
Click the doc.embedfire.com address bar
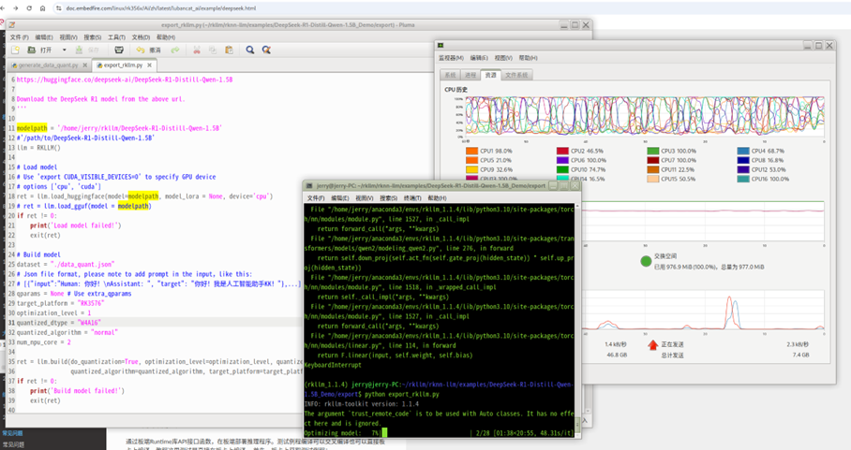[x=161, y=8]
